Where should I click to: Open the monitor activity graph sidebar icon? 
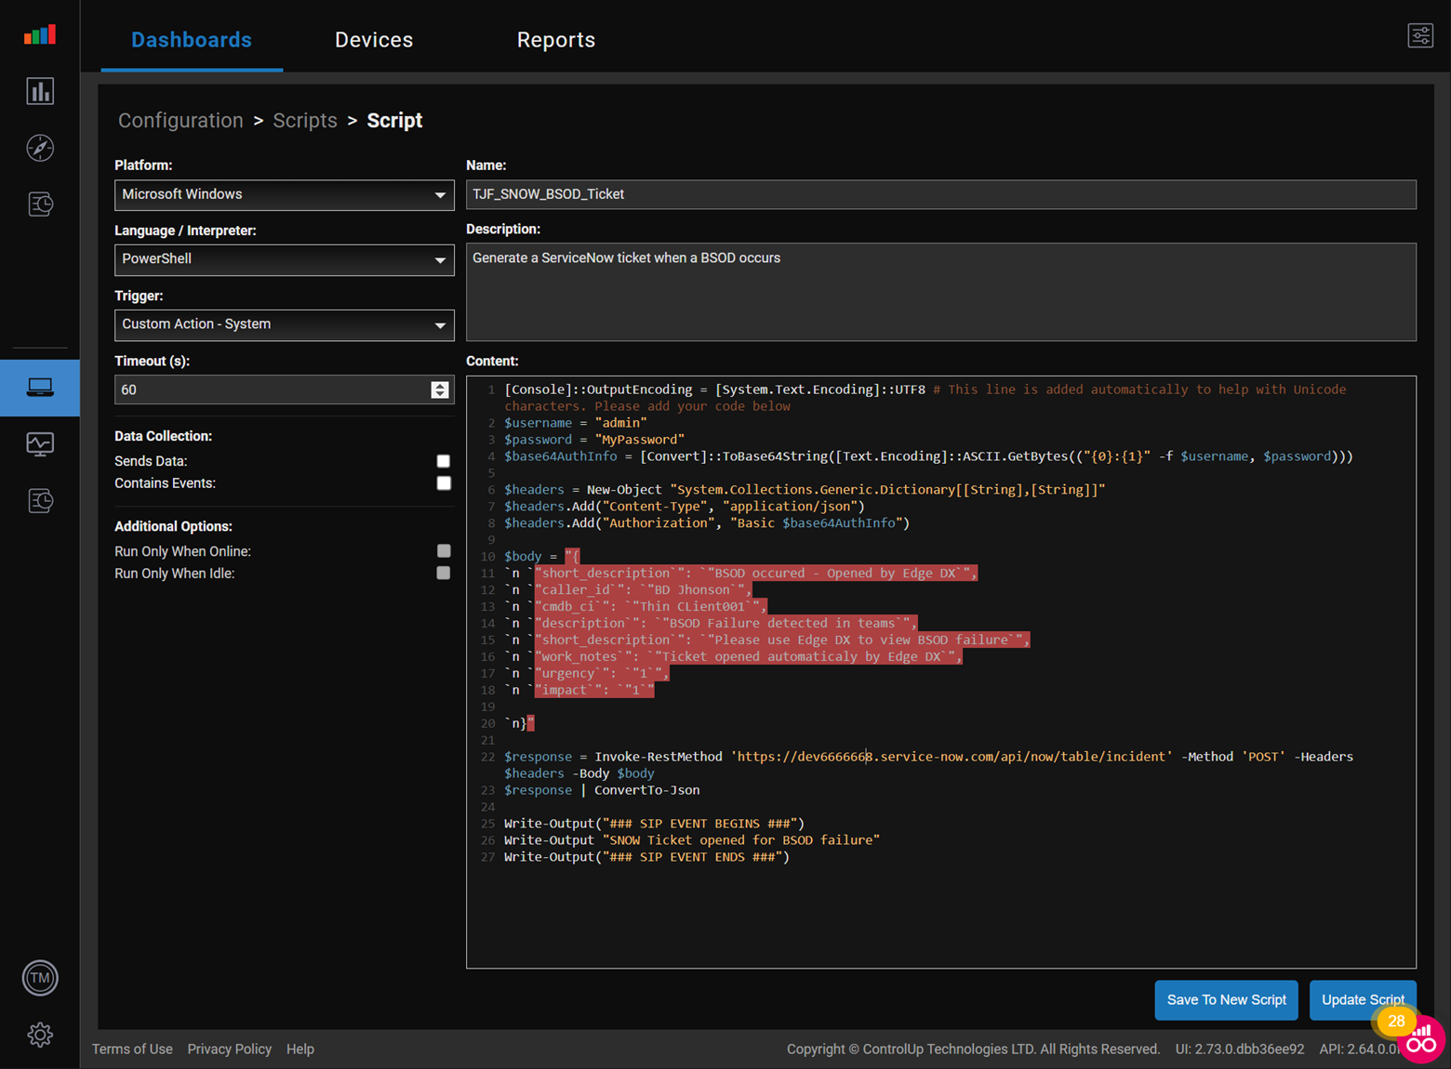[40, 444]
